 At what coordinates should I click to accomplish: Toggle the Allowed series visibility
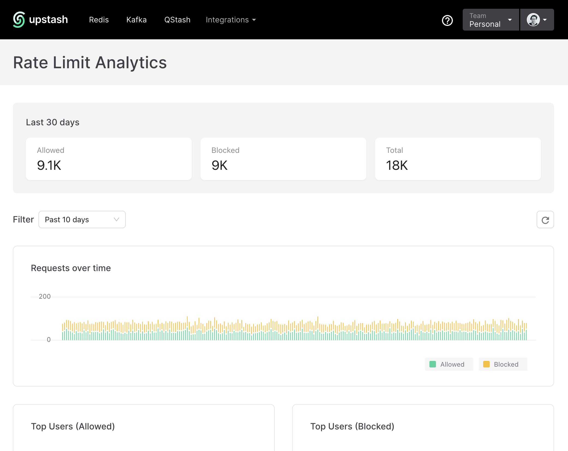(449, 364)
